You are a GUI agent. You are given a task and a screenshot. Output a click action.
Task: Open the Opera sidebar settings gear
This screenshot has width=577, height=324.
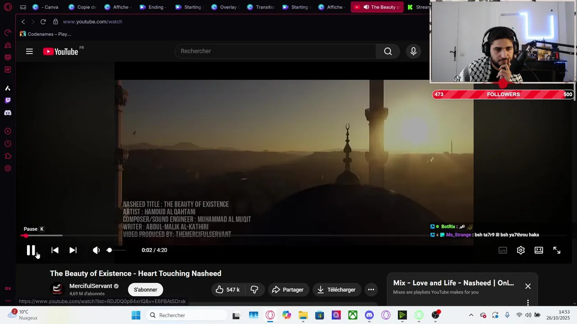click(8, 169)
